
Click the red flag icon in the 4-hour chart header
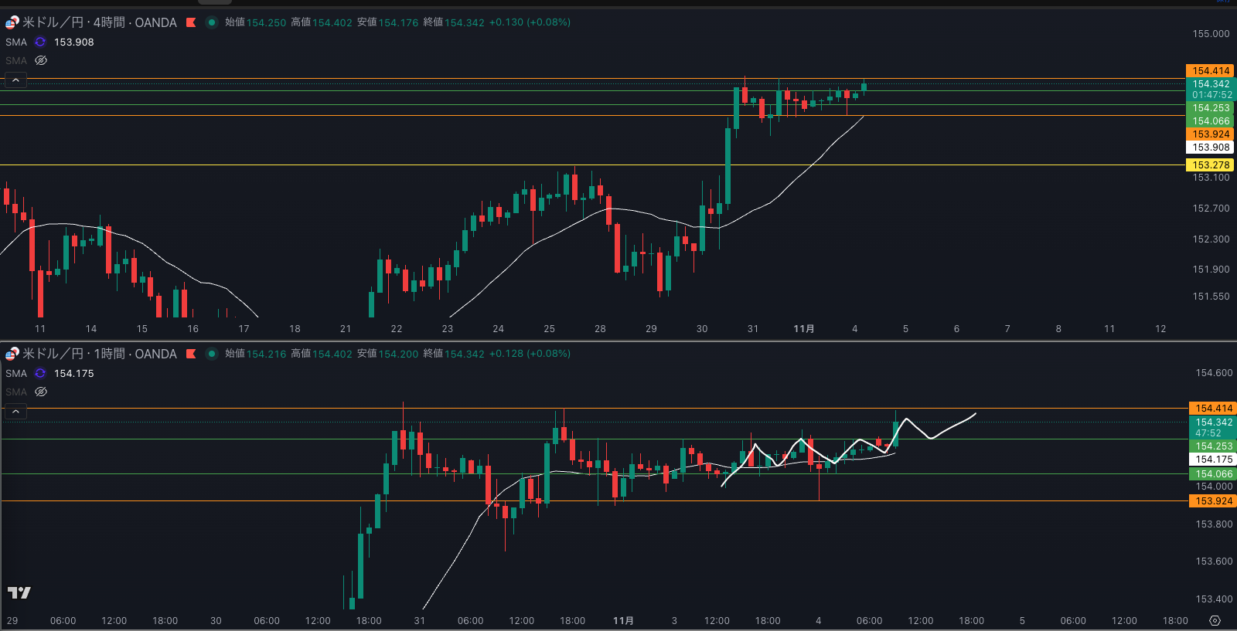point(191,22)
